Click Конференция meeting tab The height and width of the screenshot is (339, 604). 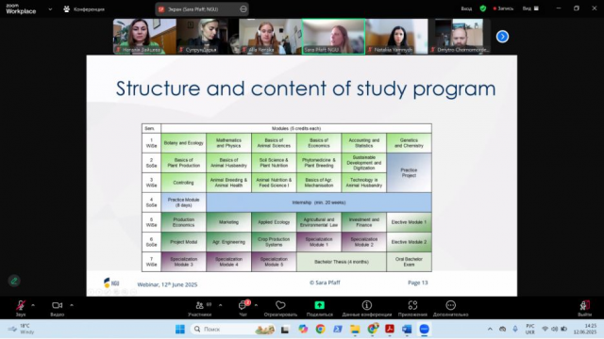coord(84,9)
